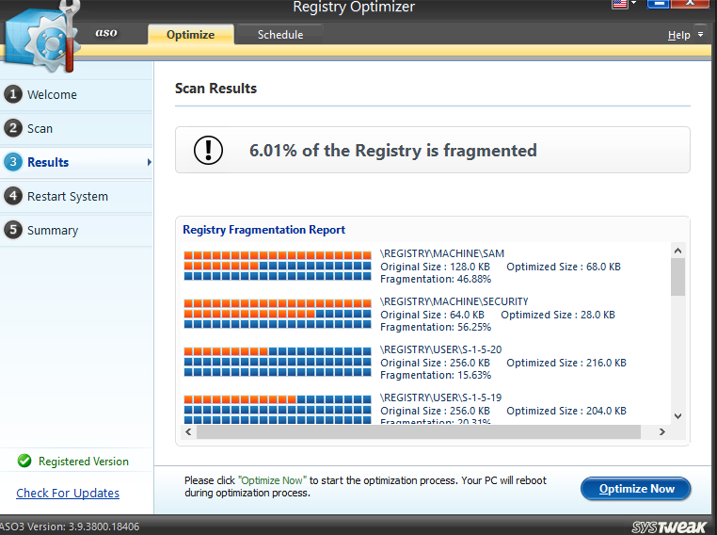Close the Registry Optimizer window
The image size is (717, 535).
tap(690, 4)
